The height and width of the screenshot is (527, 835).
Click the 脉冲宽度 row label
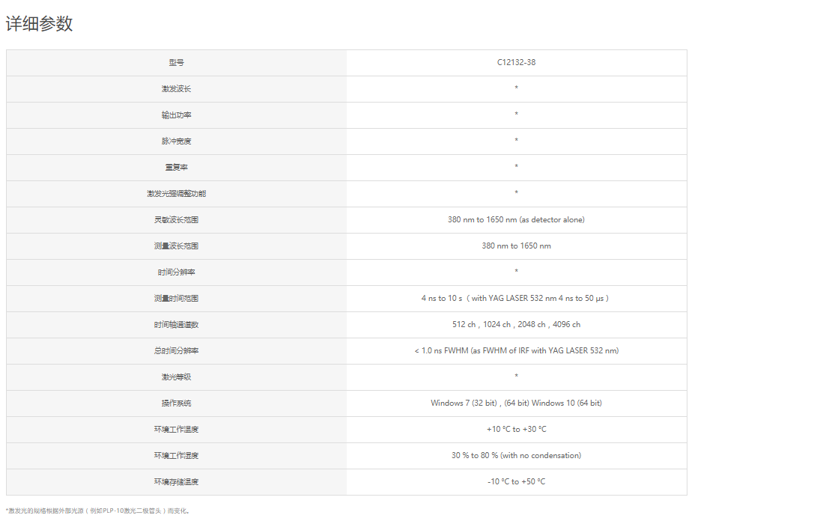click(x=176, y=141)
